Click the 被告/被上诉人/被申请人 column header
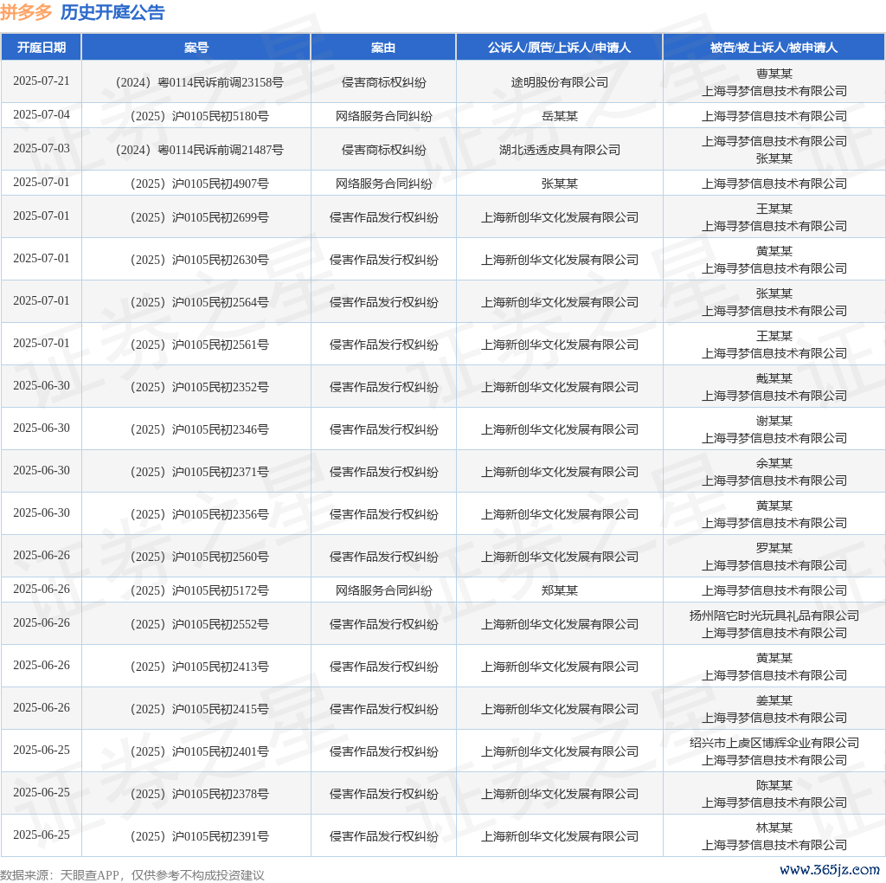 tap(774, 48)
